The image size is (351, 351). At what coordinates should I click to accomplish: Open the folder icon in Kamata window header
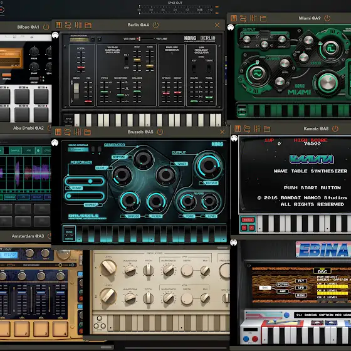pyautogui.click(x=267, y=128)
